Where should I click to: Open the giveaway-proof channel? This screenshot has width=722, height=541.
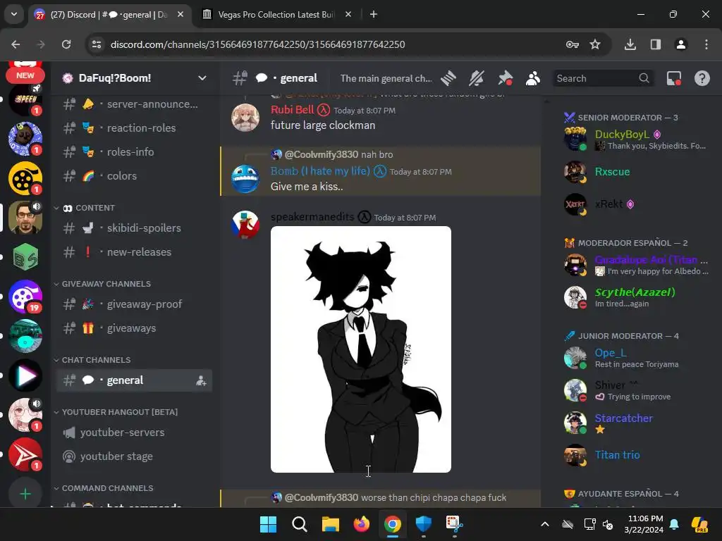point(134,304)
